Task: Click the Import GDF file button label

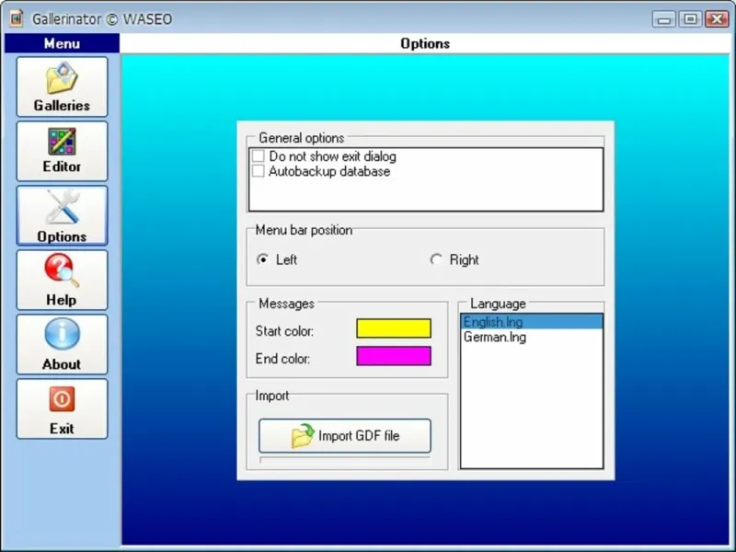Action: [359, 436]
